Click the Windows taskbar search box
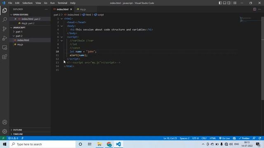The width and height of the screenshot is (264, 148). [42, 144]
